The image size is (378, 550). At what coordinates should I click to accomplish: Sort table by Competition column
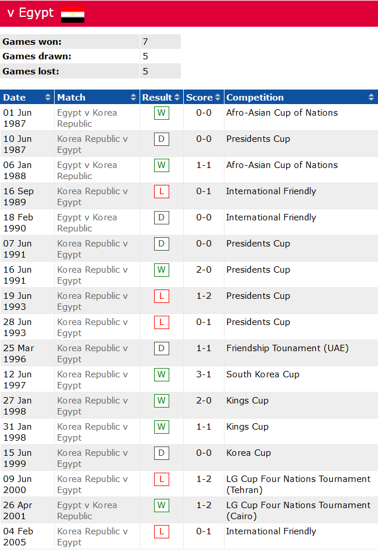300,98
